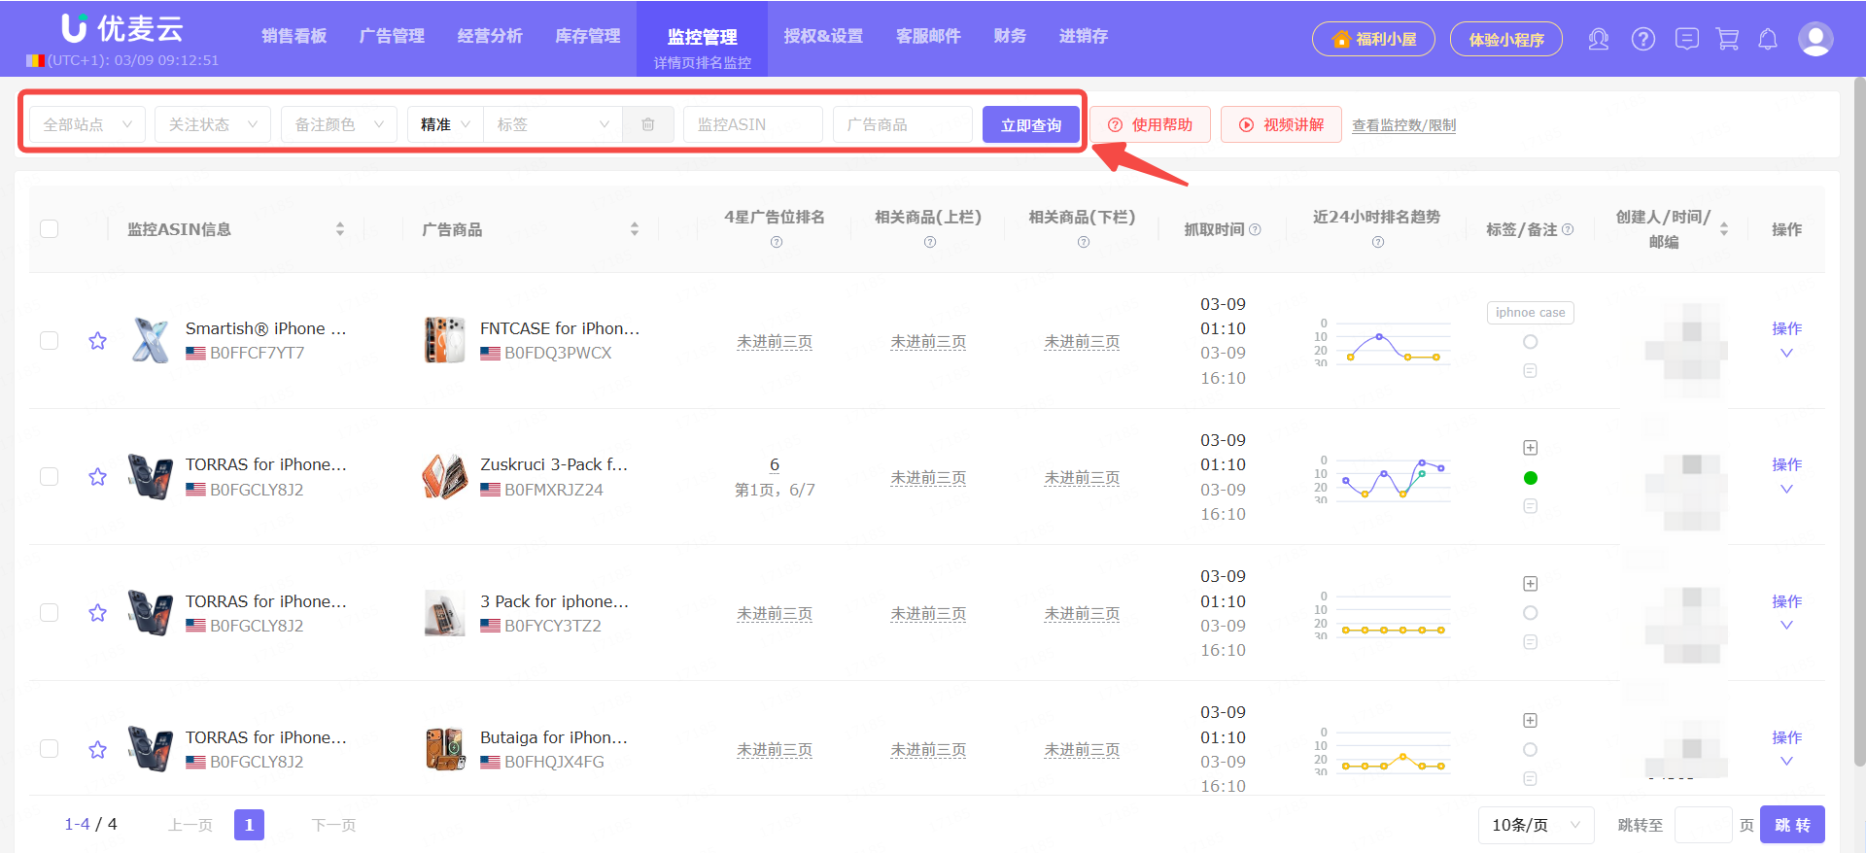
Task: Tick the checkbox for Butaiga row
Action: (50, 749)
